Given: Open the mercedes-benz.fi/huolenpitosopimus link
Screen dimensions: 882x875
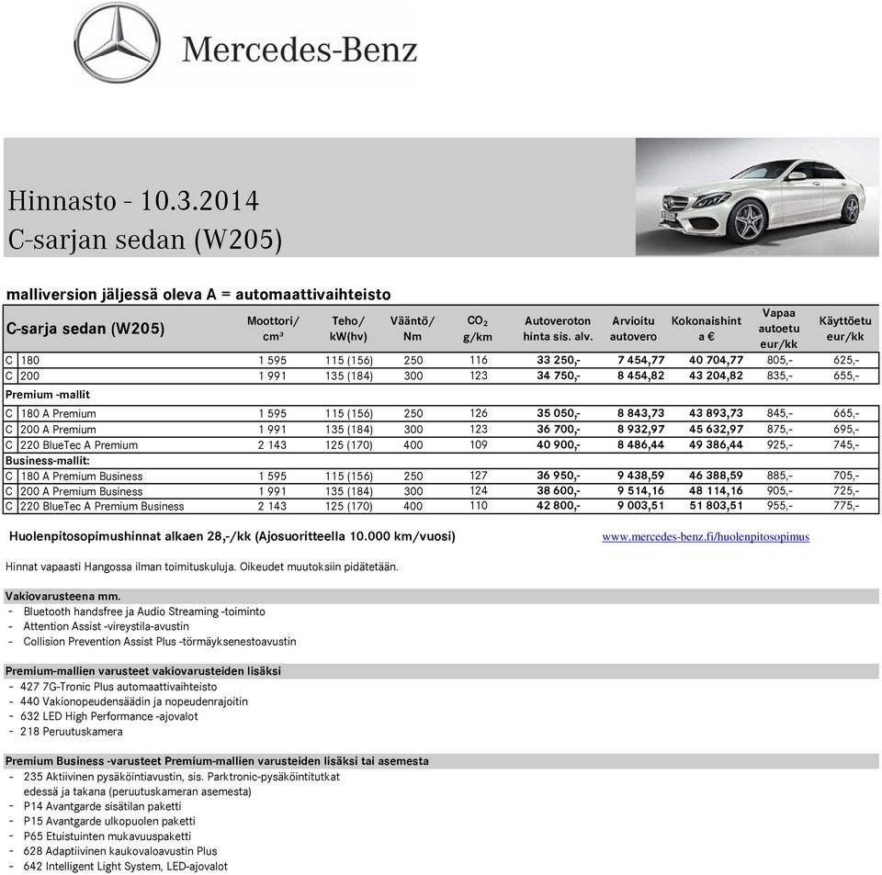Looking at the screenshot, I should [706, 537].
